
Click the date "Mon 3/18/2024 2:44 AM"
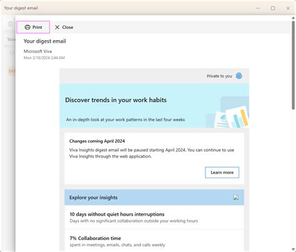tap(44, 58)
